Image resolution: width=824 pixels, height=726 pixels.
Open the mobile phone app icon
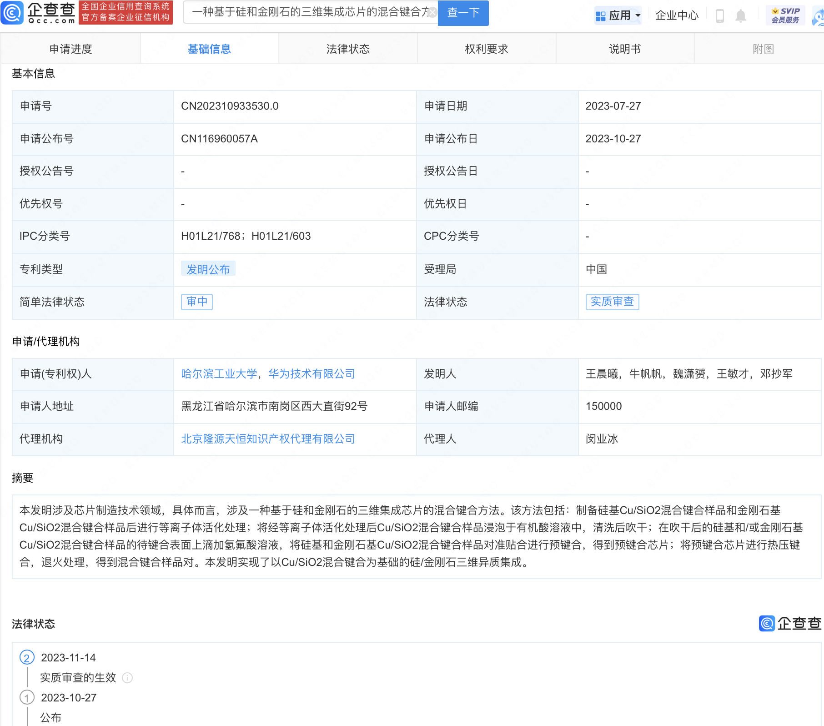click(719, 16)
